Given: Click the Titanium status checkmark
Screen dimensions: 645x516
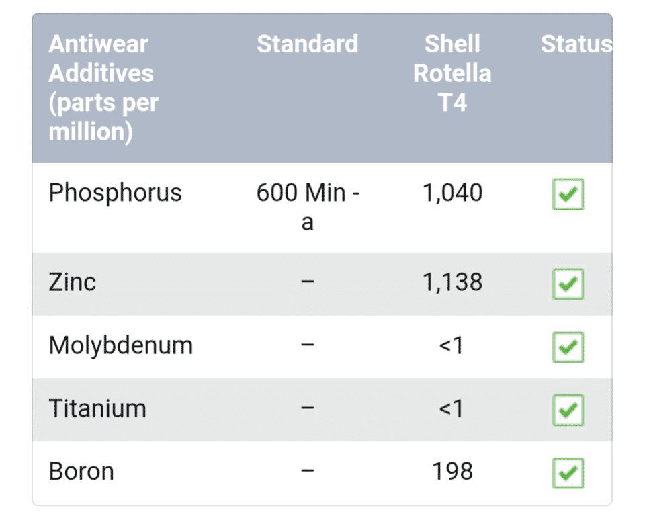Looking at the screenshot, I should point(568,410).
